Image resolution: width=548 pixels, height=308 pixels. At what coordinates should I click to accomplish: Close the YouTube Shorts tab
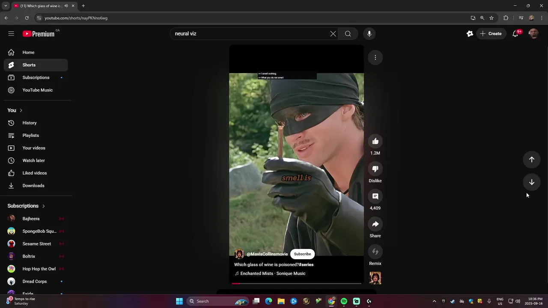(x=73, y=6)
